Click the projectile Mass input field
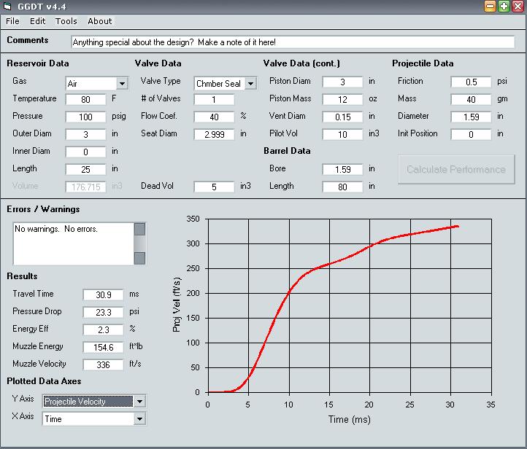The width and height of the screenshot is (527, 449). point(471,100)
